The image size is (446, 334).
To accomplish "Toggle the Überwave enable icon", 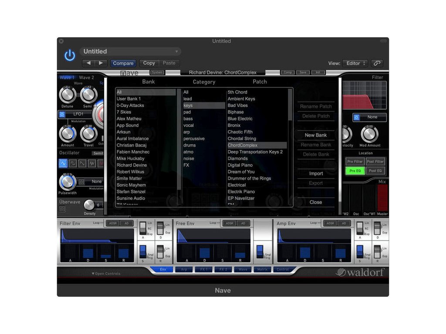I will pos(62,209).
